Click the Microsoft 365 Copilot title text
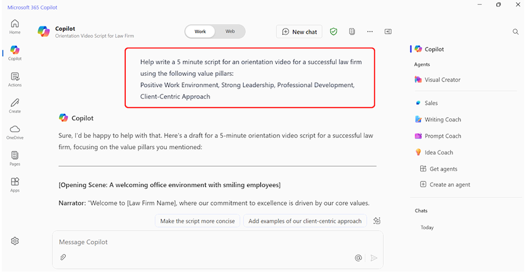Image resolution: width=526 pixels, height=274 pixels. [33, 7]
